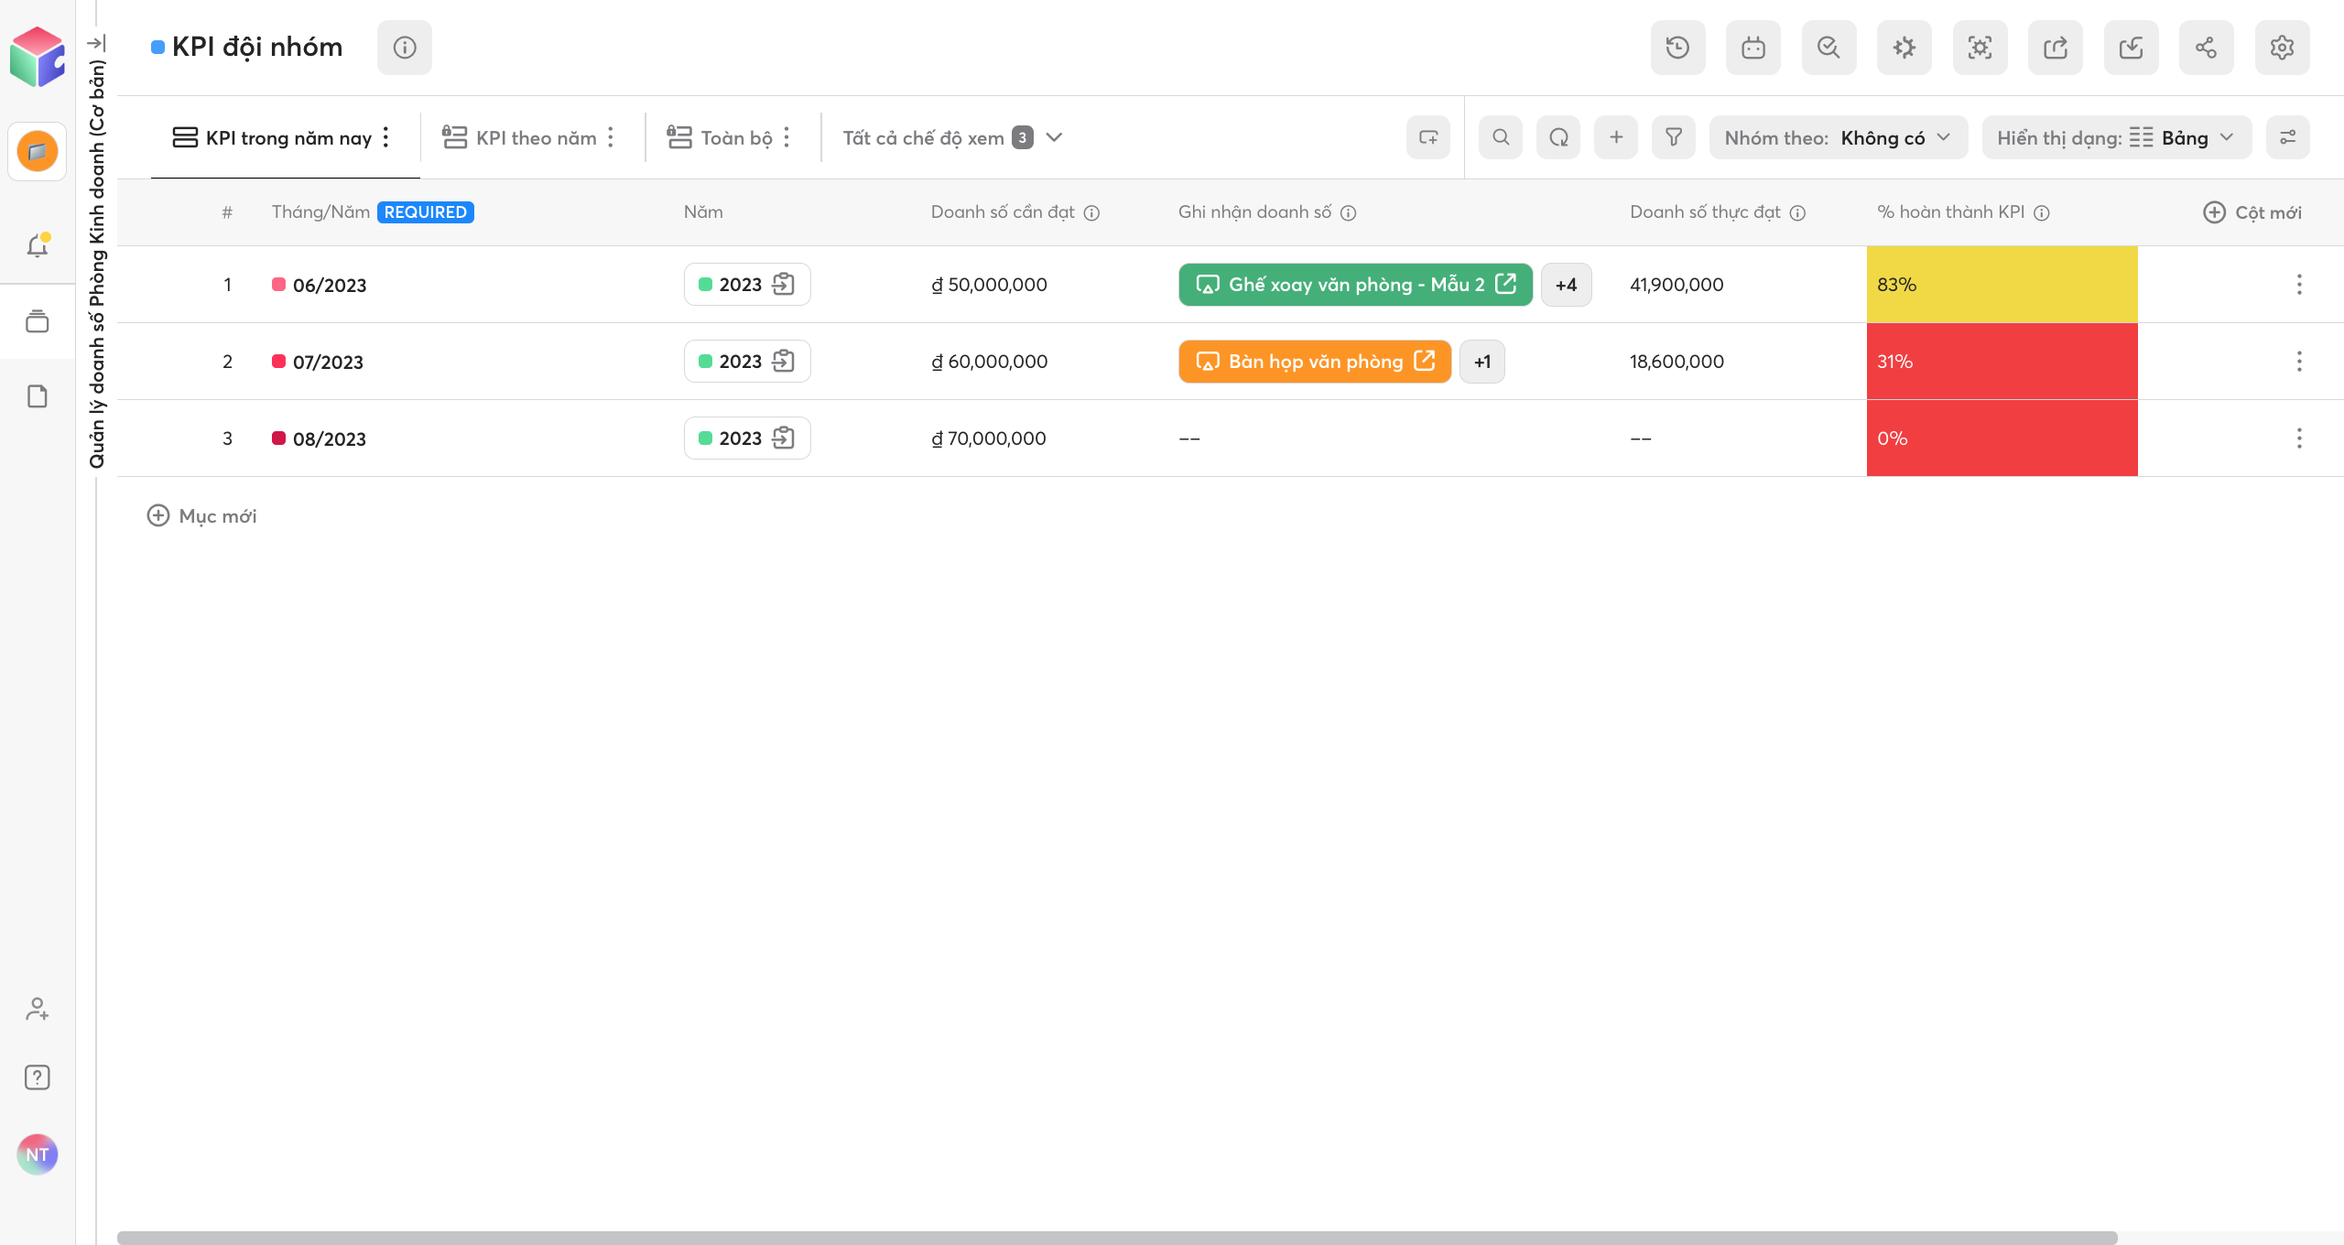2344x1245 pixels.
Task: Click the Tháng/Năm column header
Action: coord(373,212)
